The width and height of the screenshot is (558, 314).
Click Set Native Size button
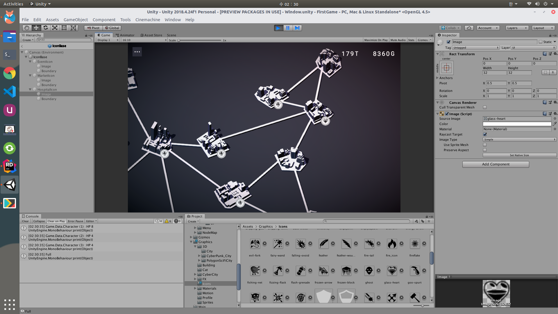[x=519, y=155]
